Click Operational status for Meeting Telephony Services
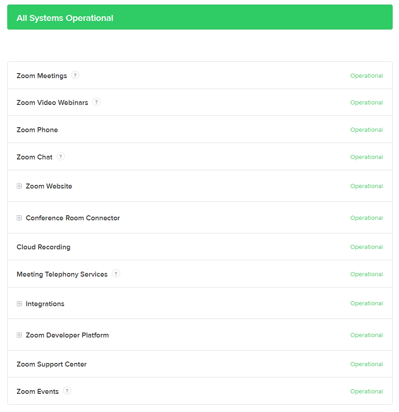Screen dimensions: 399x412 click(x=366, y=274)
